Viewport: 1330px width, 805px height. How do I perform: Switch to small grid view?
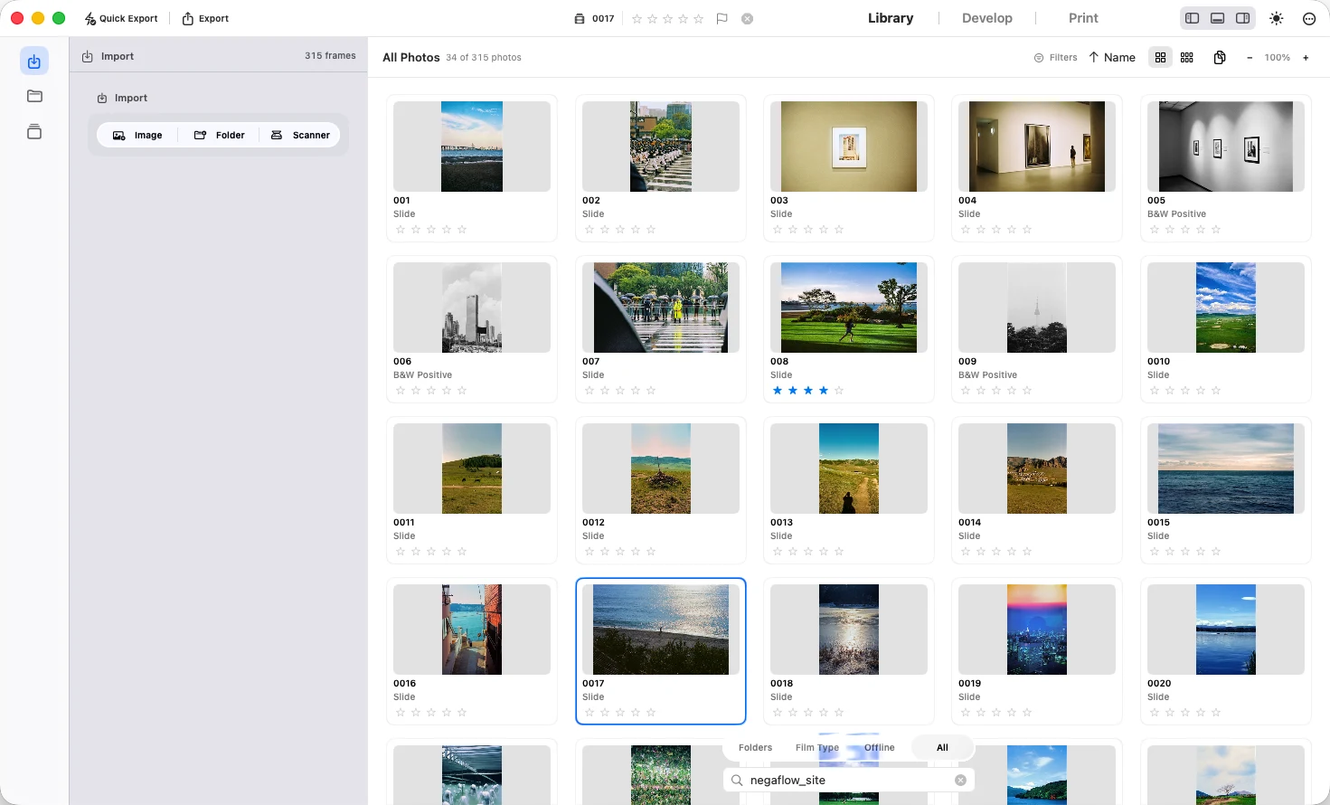(x=1187, y=57)
